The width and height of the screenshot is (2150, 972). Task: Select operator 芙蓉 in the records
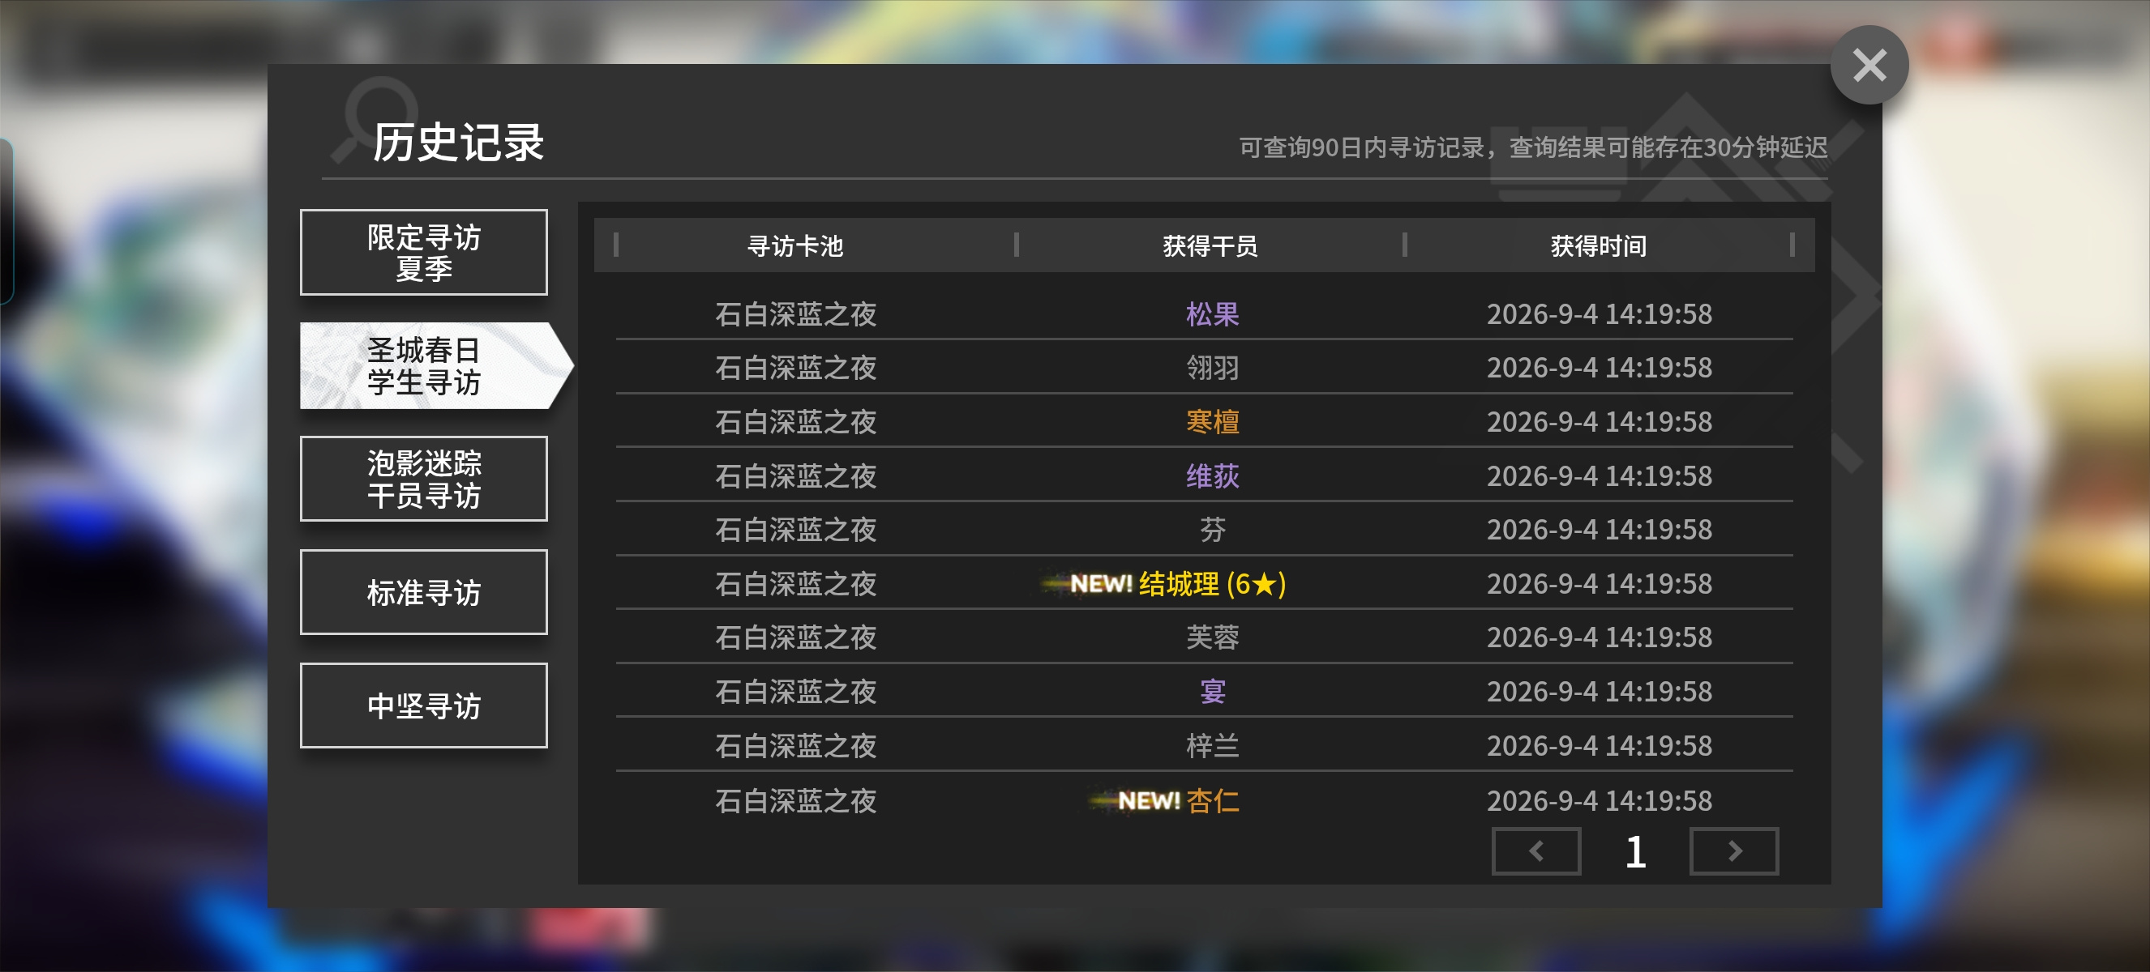1213,637
